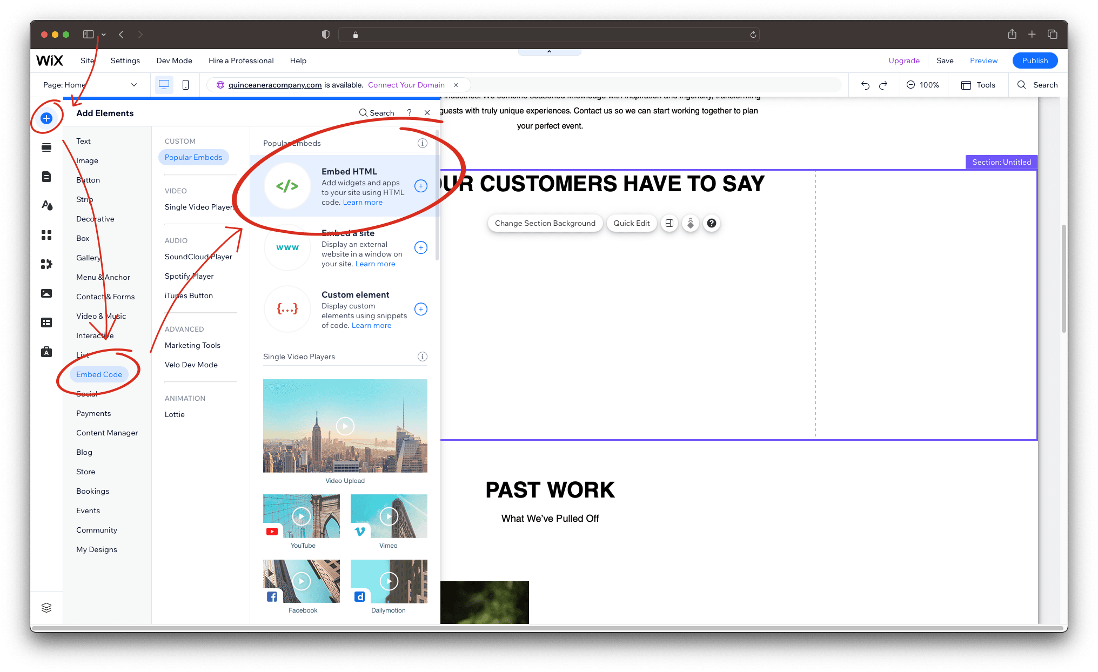
Task: Toggle the Tools panel in the top bar
Action: tap(978, 85)
